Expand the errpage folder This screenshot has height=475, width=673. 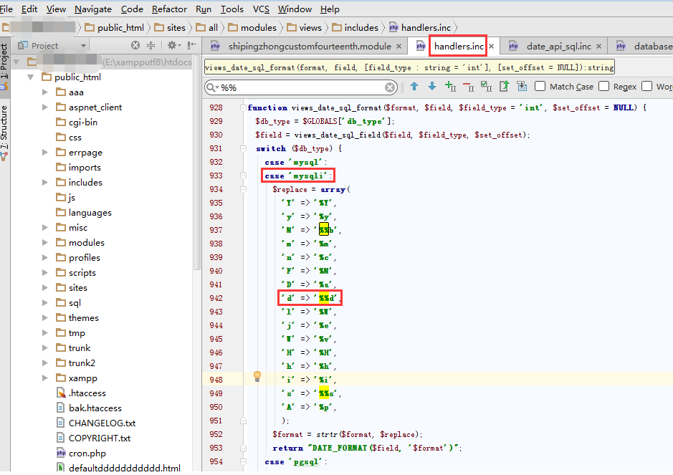(x=44, y=152)
